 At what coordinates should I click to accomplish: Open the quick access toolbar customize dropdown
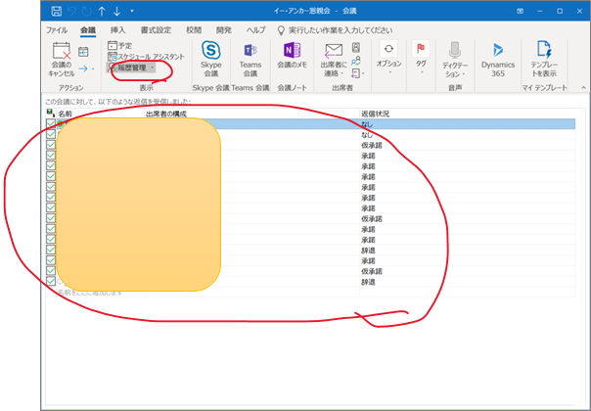point(132,11)
